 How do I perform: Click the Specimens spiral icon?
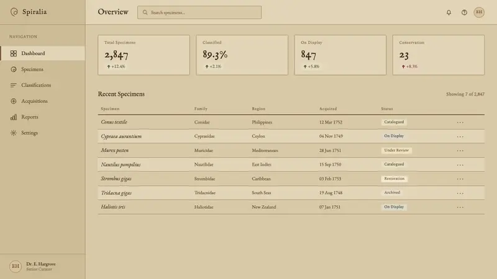pos(13,69)
